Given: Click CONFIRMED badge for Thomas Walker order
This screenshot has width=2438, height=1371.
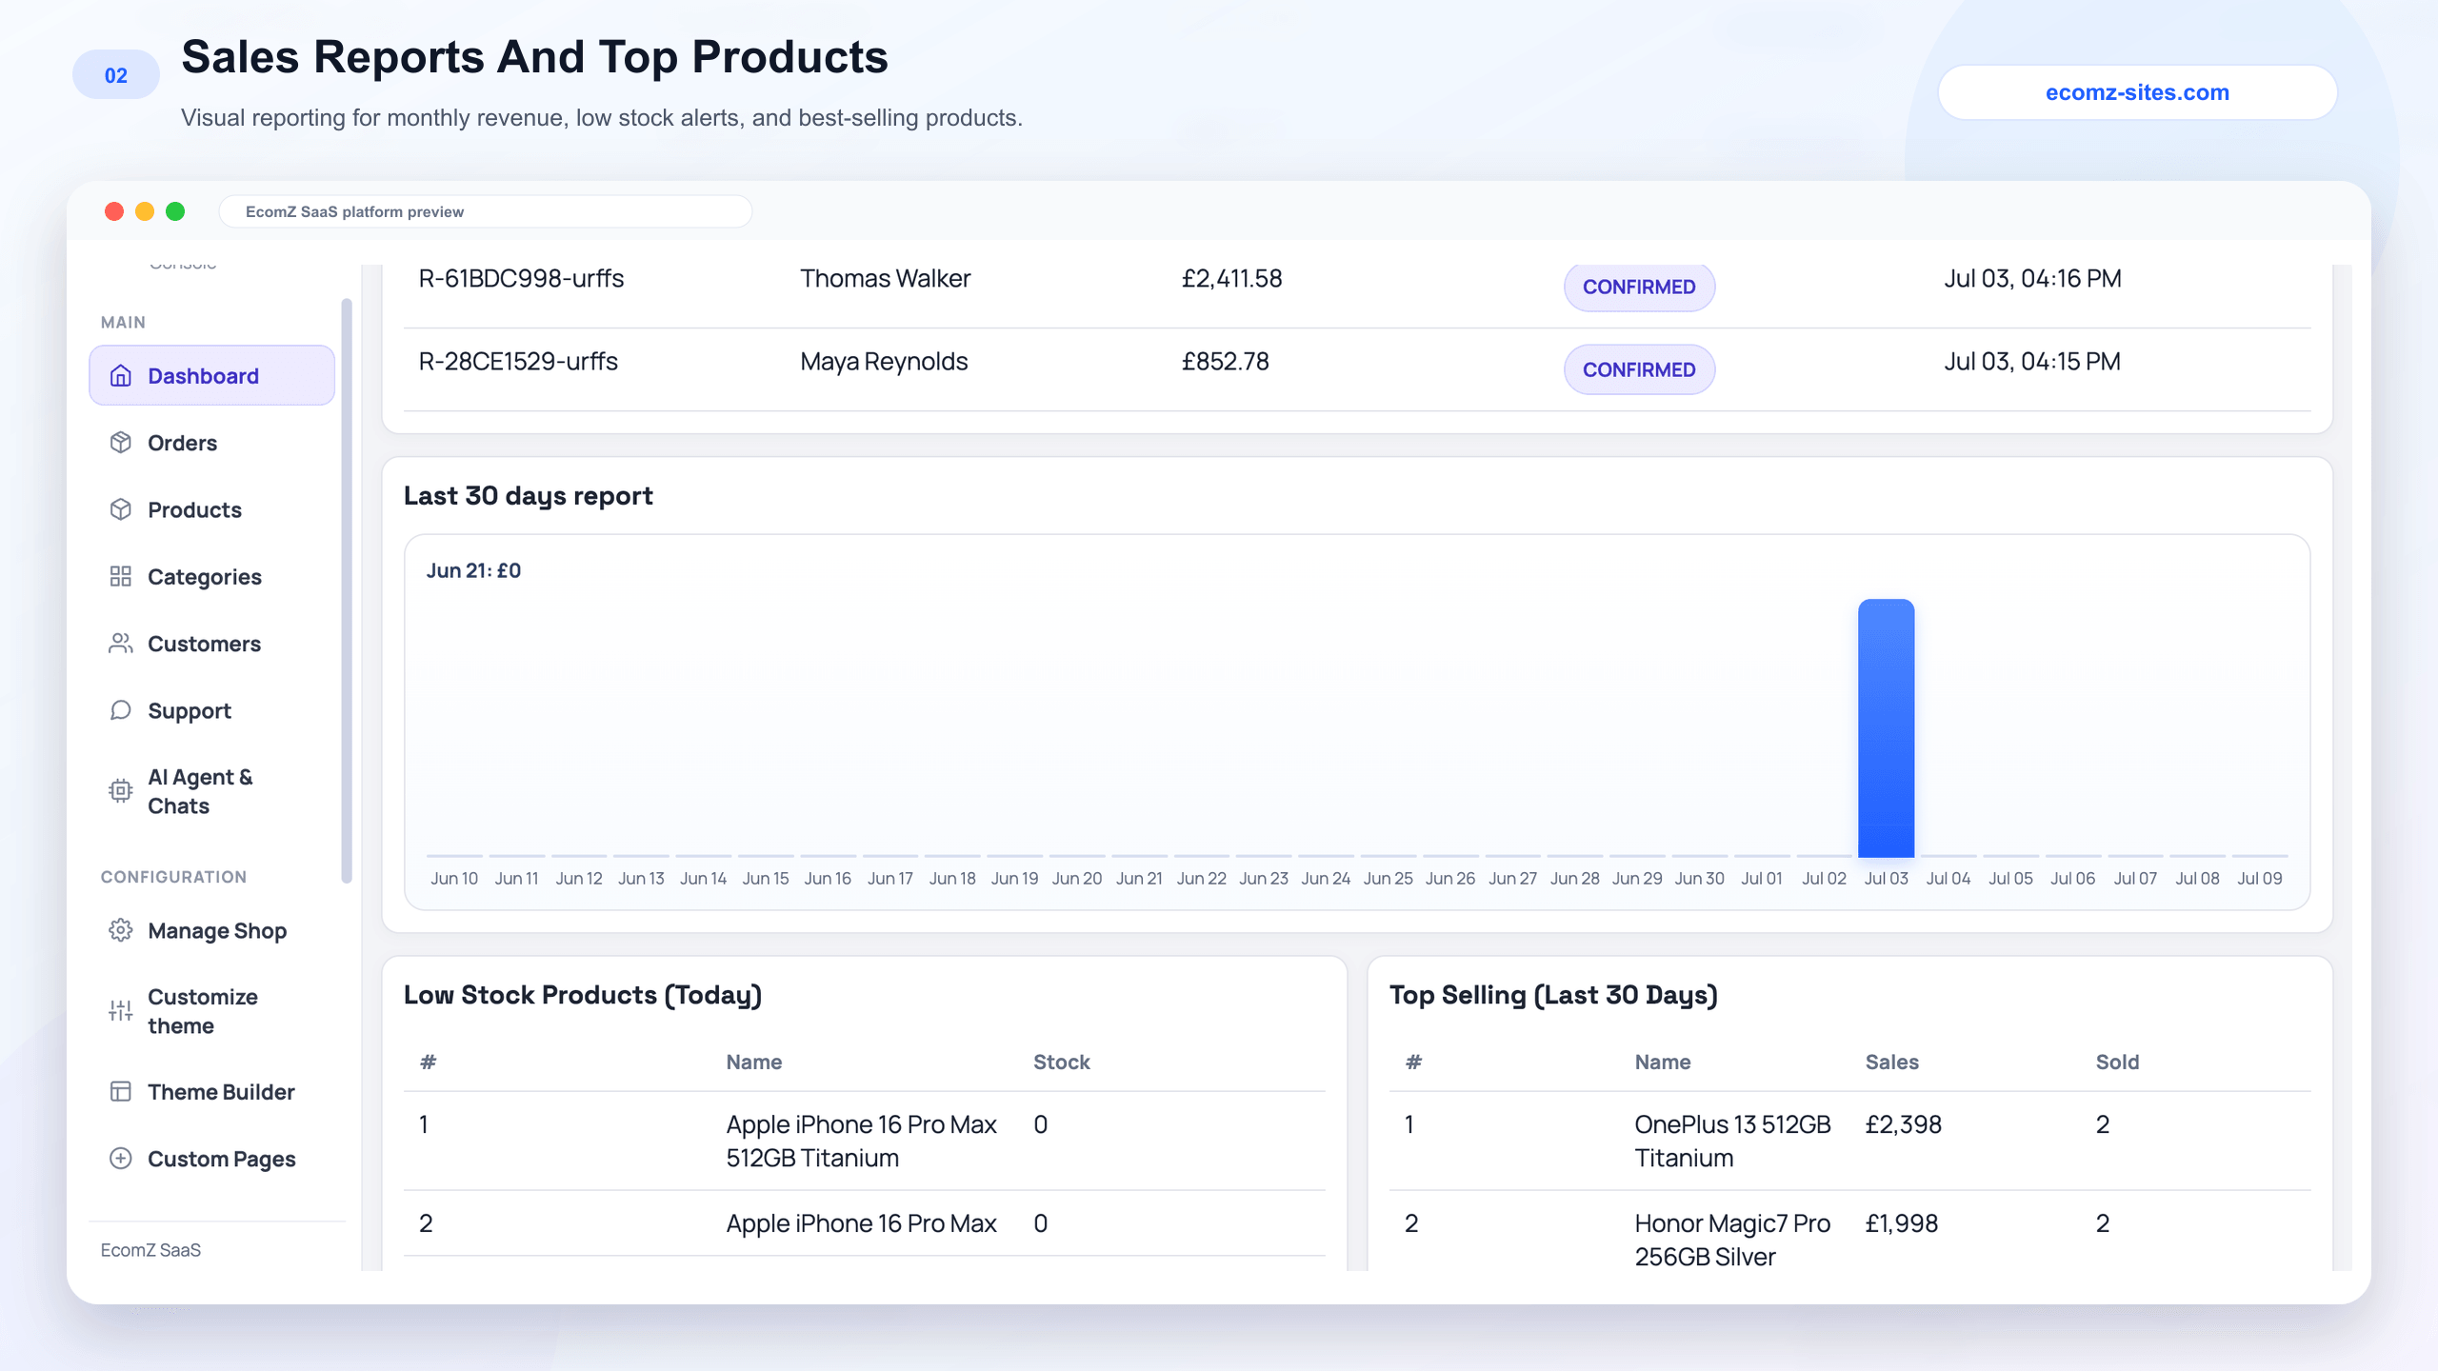Looking at the screenshot, I should click(1639, 287).
